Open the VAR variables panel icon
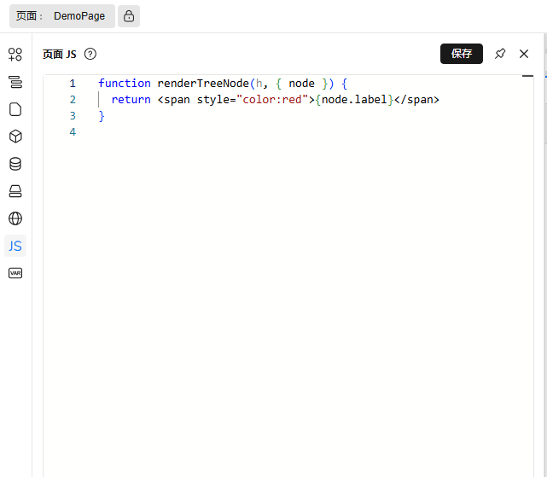The height and width of the screenshot is (477, 547). click(x=15, y=273)
